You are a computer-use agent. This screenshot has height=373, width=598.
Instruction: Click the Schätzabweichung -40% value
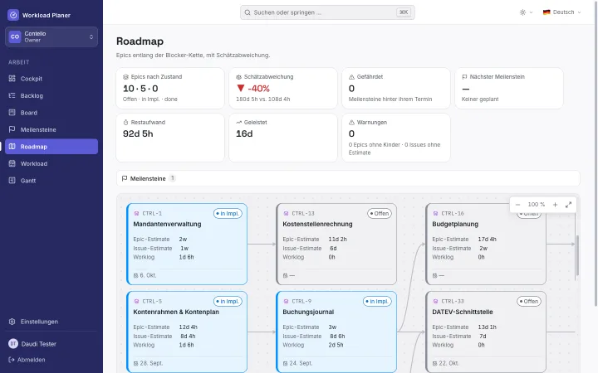point(253,89)
